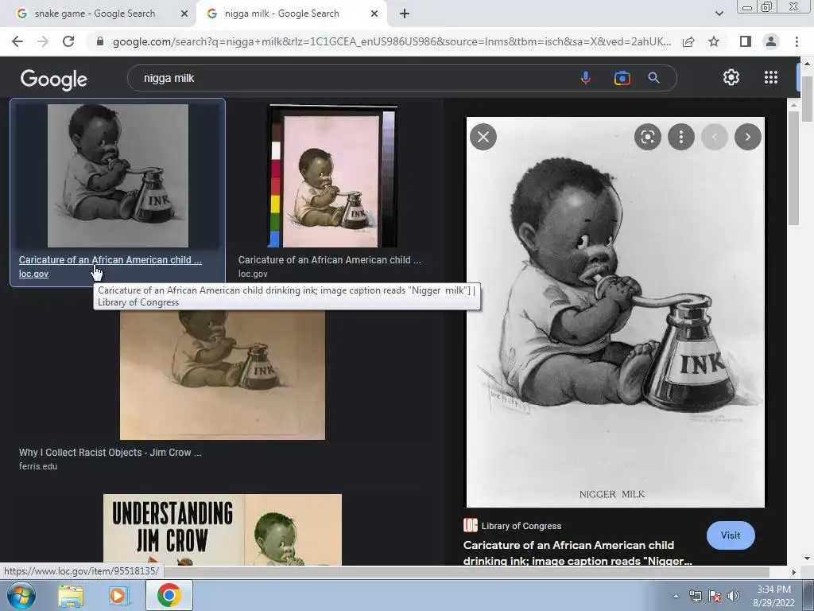Click the preview panel scrollbar up arrow
This screenshot has height=611, width=814.
coord(793,106)
